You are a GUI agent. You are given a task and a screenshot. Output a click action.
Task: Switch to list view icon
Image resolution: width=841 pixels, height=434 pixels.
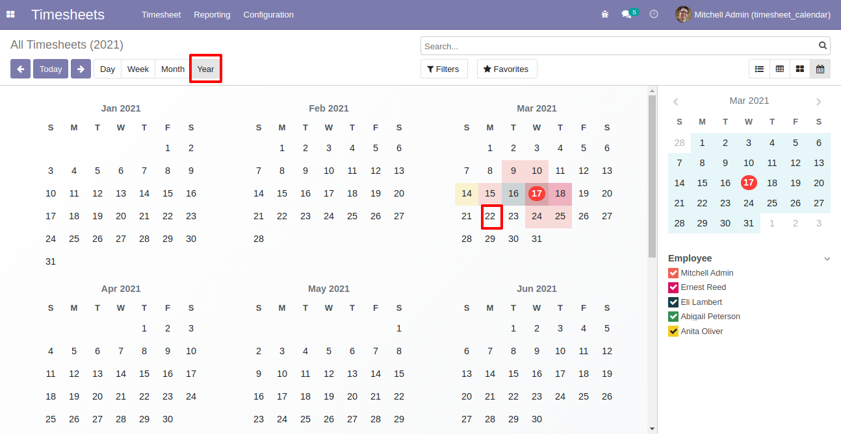[x=759, y=69]
